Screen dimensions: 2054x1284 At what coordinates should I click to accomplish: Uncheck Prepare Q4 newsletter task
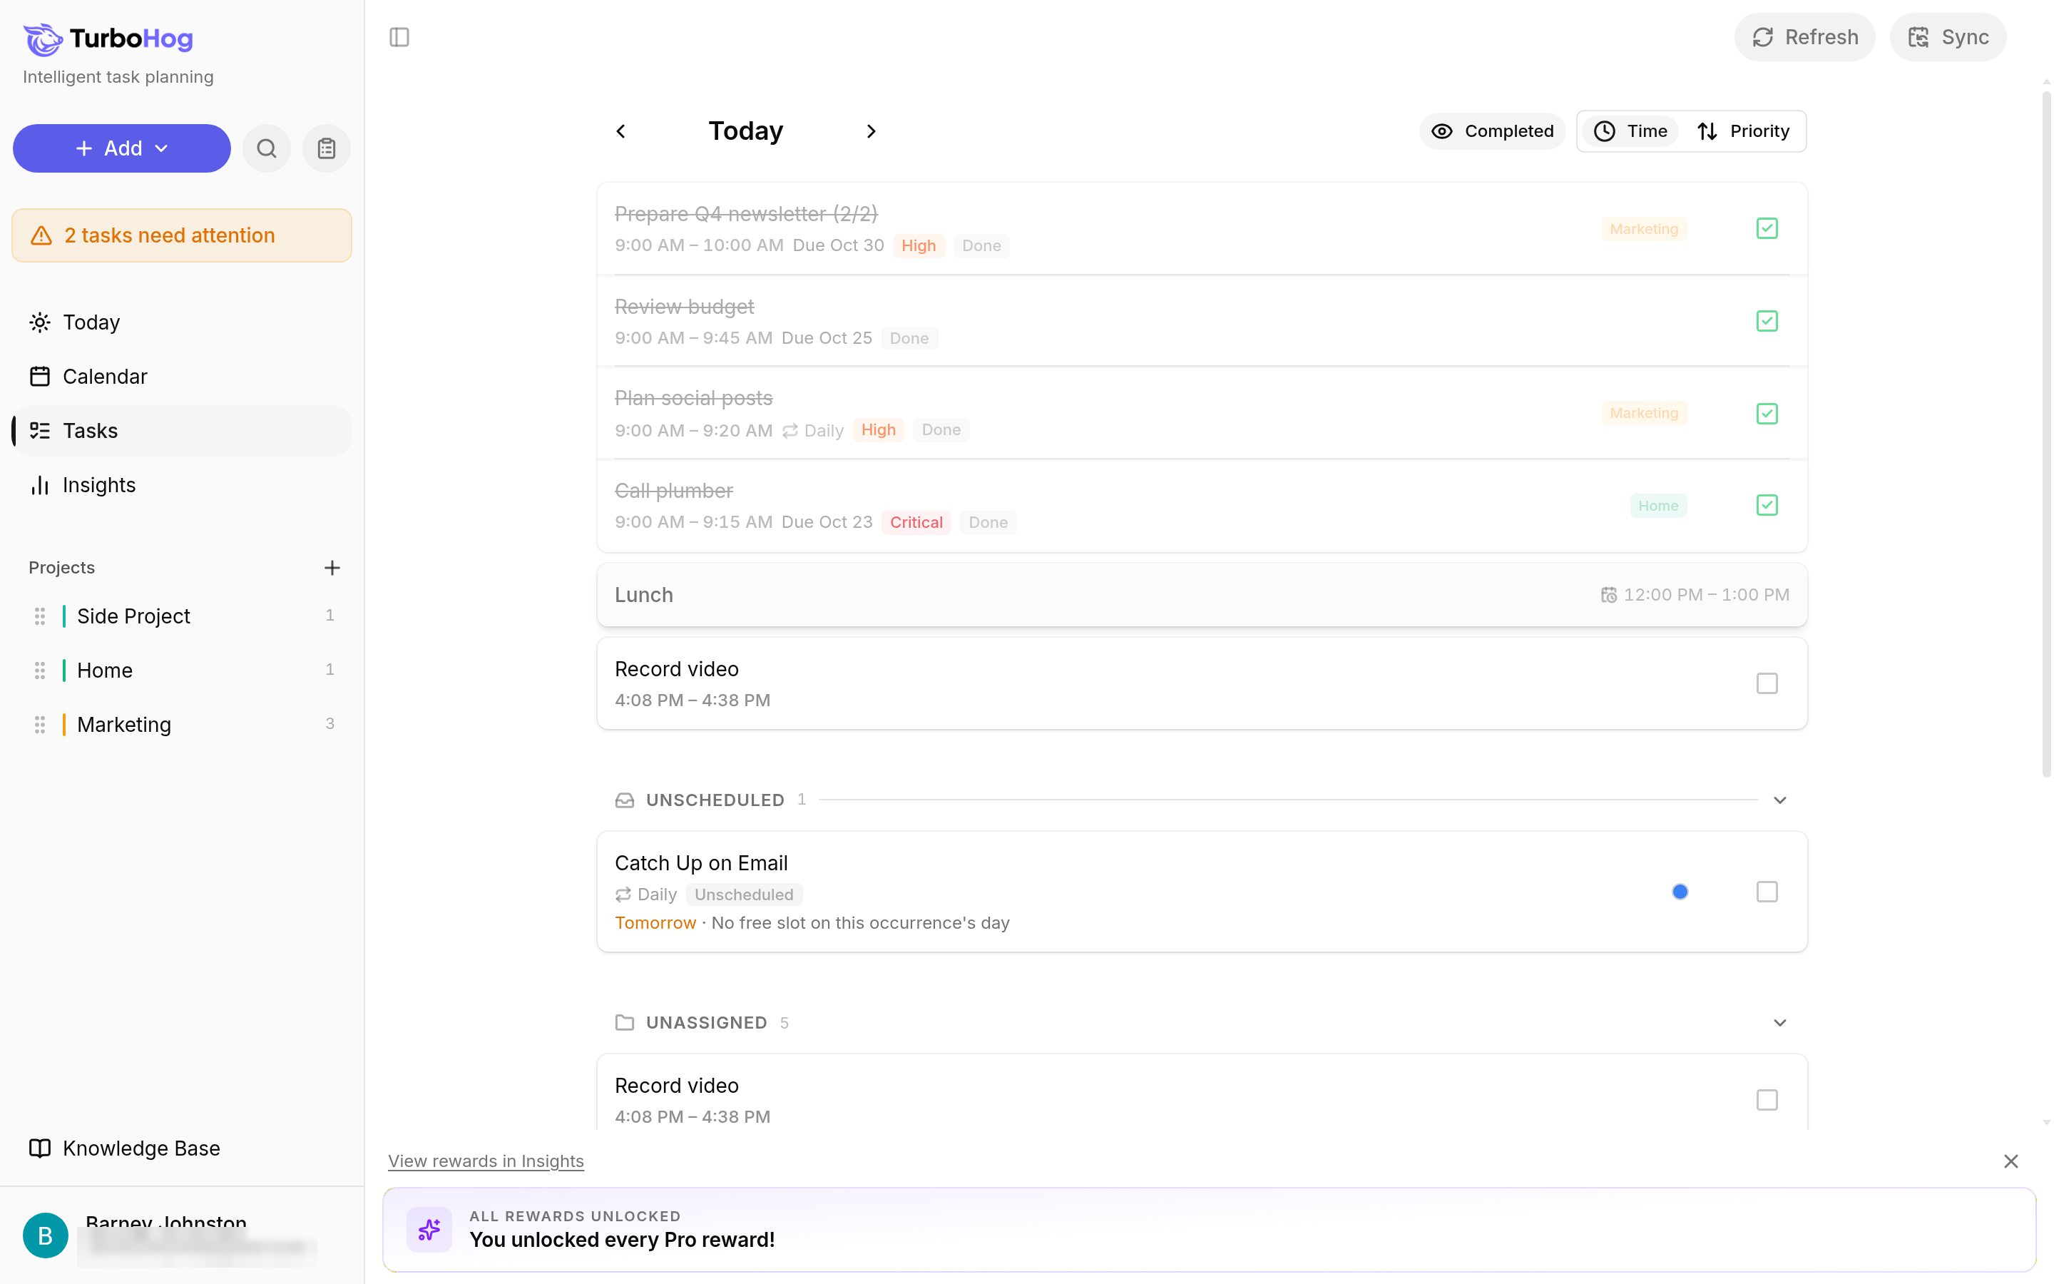(1767, 228)
